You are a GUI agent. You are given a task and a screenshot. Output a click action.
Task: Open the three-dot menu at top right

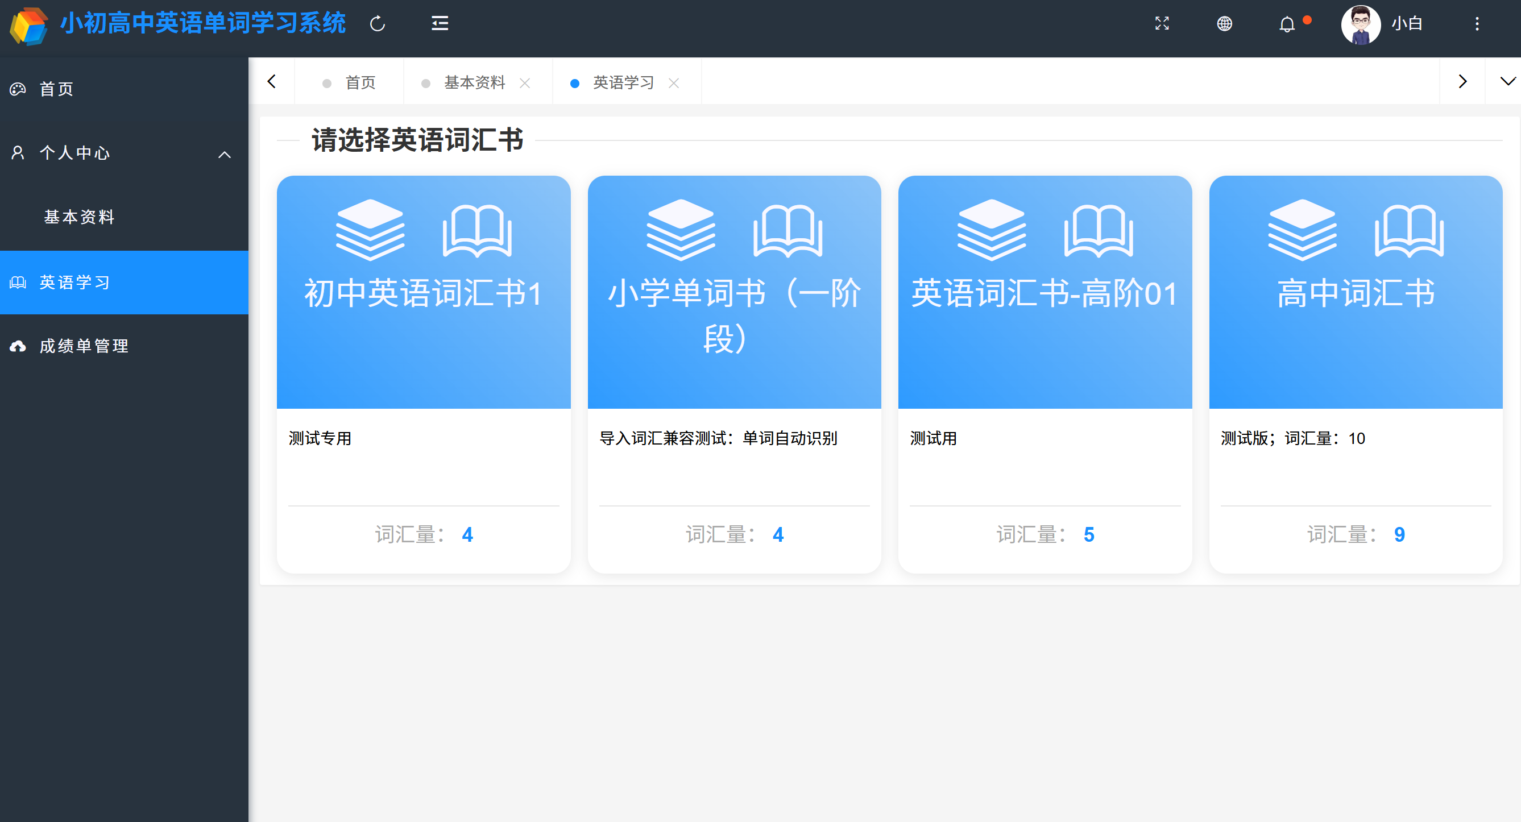point(1477,24)
